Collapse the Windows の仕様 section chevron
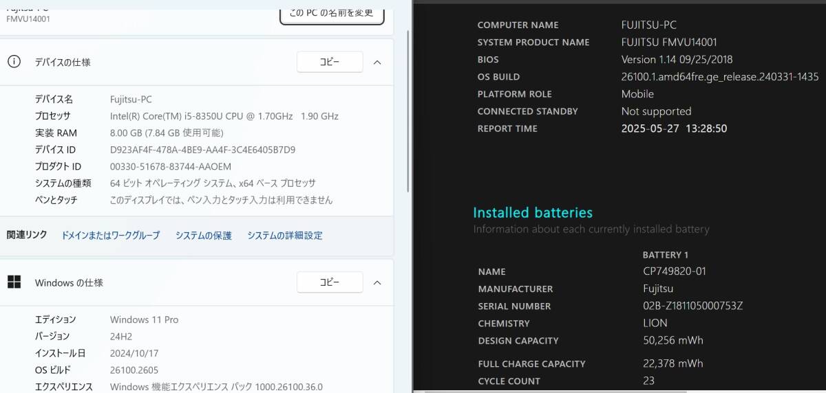826x393 pixels. (x=377, y=282)
